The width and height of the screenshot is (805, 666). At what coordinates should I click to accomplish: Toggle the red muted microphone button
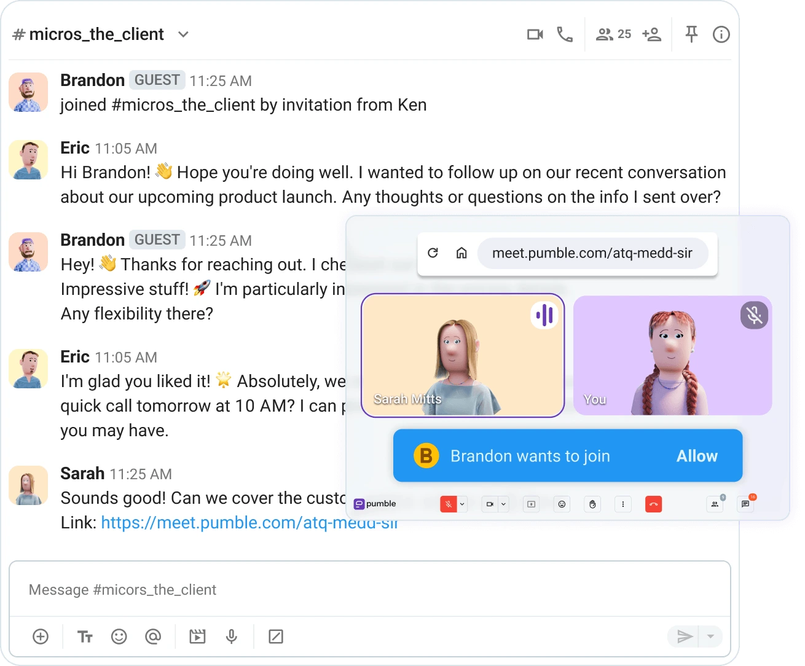point(449,504)
